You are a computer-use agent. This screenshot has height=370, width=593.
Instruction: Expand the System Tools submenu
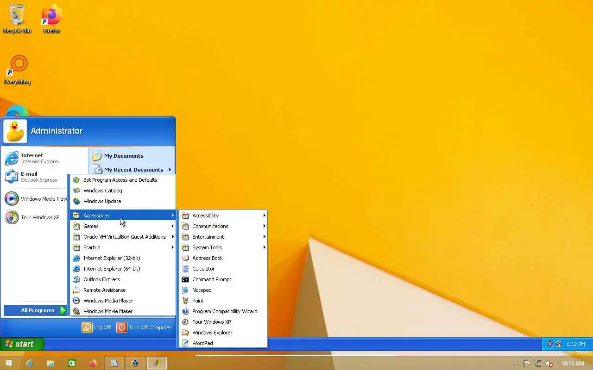(x=223, y=247)
